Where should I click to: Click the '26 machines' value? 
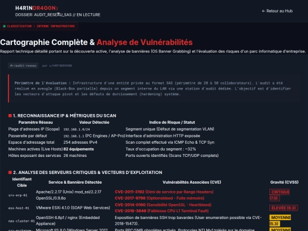point(75,155)
